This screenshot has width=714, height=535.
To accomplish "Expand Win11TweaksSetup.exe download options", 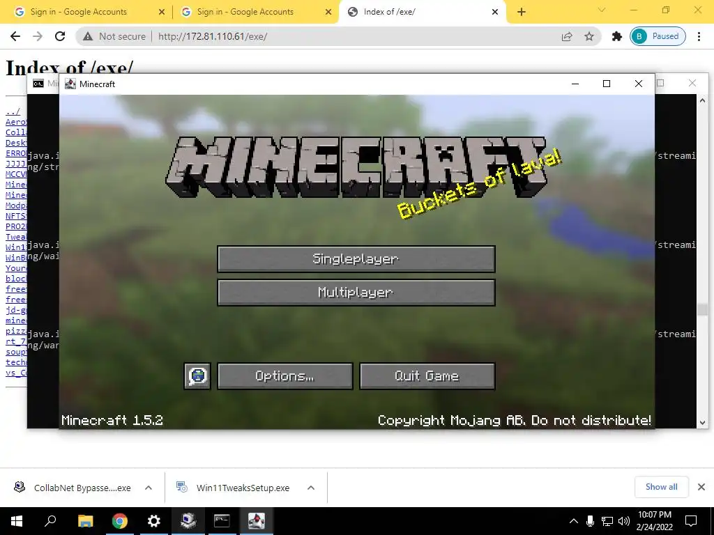I will point(310,488).
